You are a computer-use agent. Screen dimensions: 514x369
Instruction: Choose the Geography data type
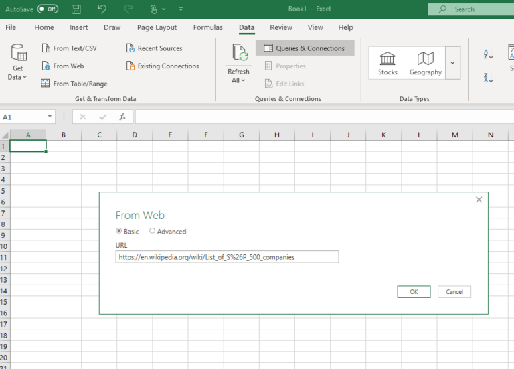pyautogui.click(x=426, y=63)
